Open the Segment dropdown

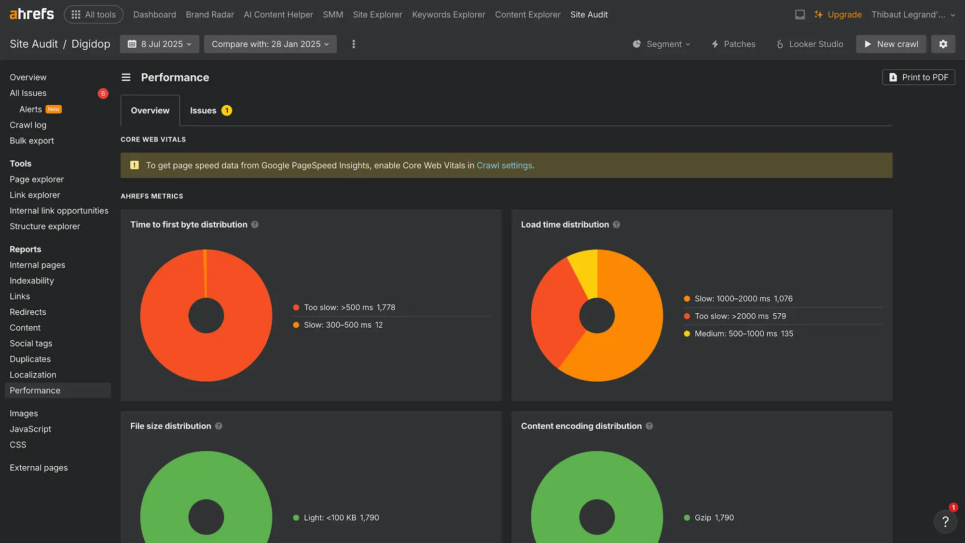(x=664, y=44)
